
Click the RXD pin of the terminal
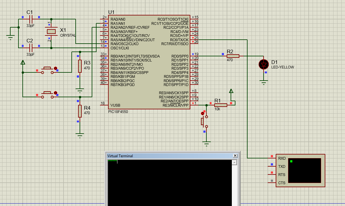272,158
